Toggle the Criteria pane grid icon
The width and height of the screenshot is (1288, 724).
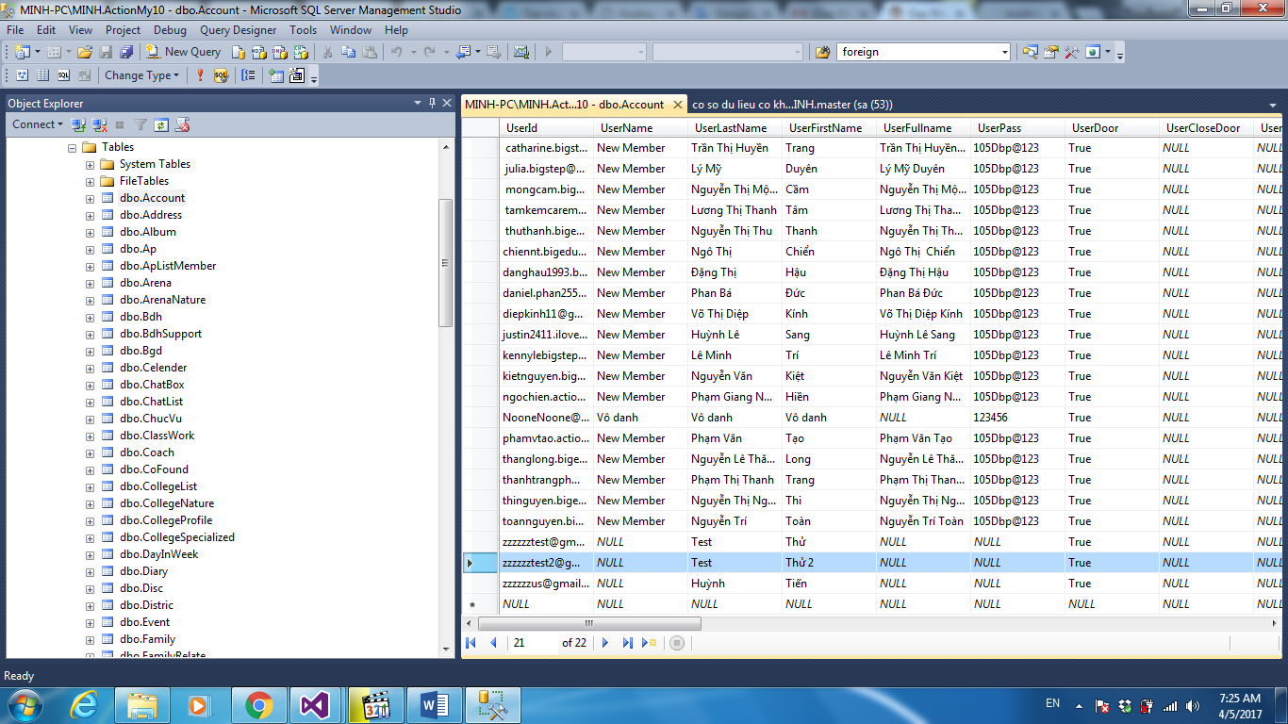click(x=42, y=75)
